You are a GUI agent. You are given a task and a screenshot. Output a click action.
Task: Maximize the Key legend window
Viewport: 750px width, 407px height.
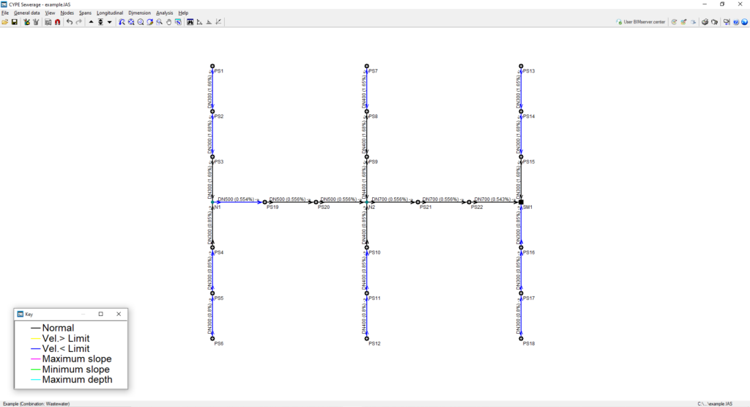(101, 314)
